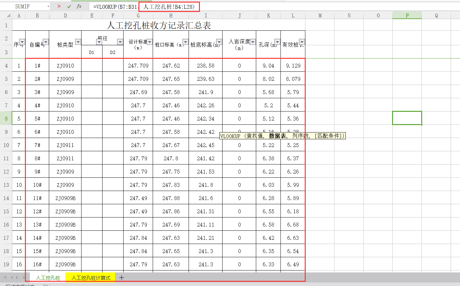Image resolution: width=460 pixels, height=286 pixels.
Task: Cancel the formula entry with the red X
Action: (x=59, y=6)
